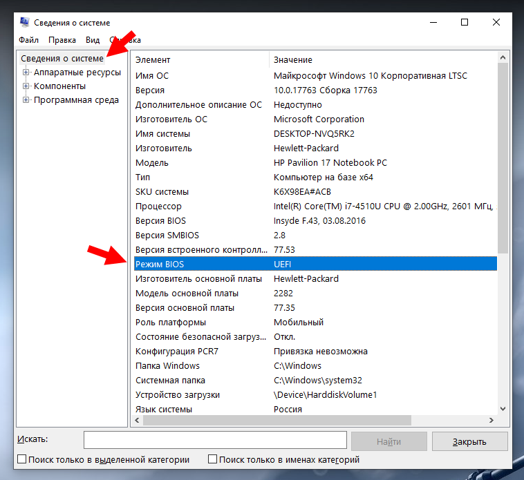
Task: Select the Дополнительное описание ОС row
Action: click(315, 105)
